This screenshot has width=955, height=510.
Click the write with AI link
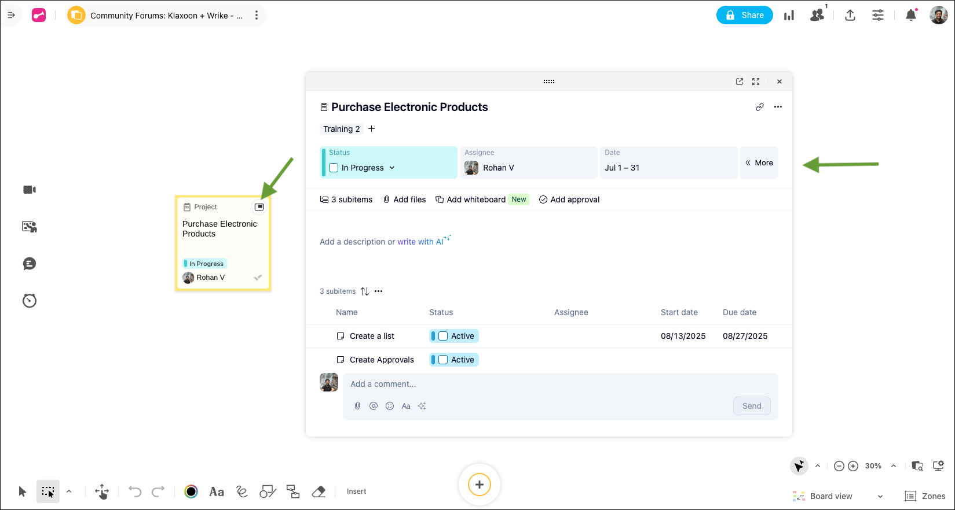pos(420,242)
